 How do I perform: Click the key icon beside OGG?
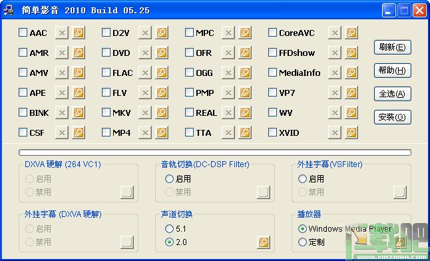pyautogui.click(x=245, y=73)
